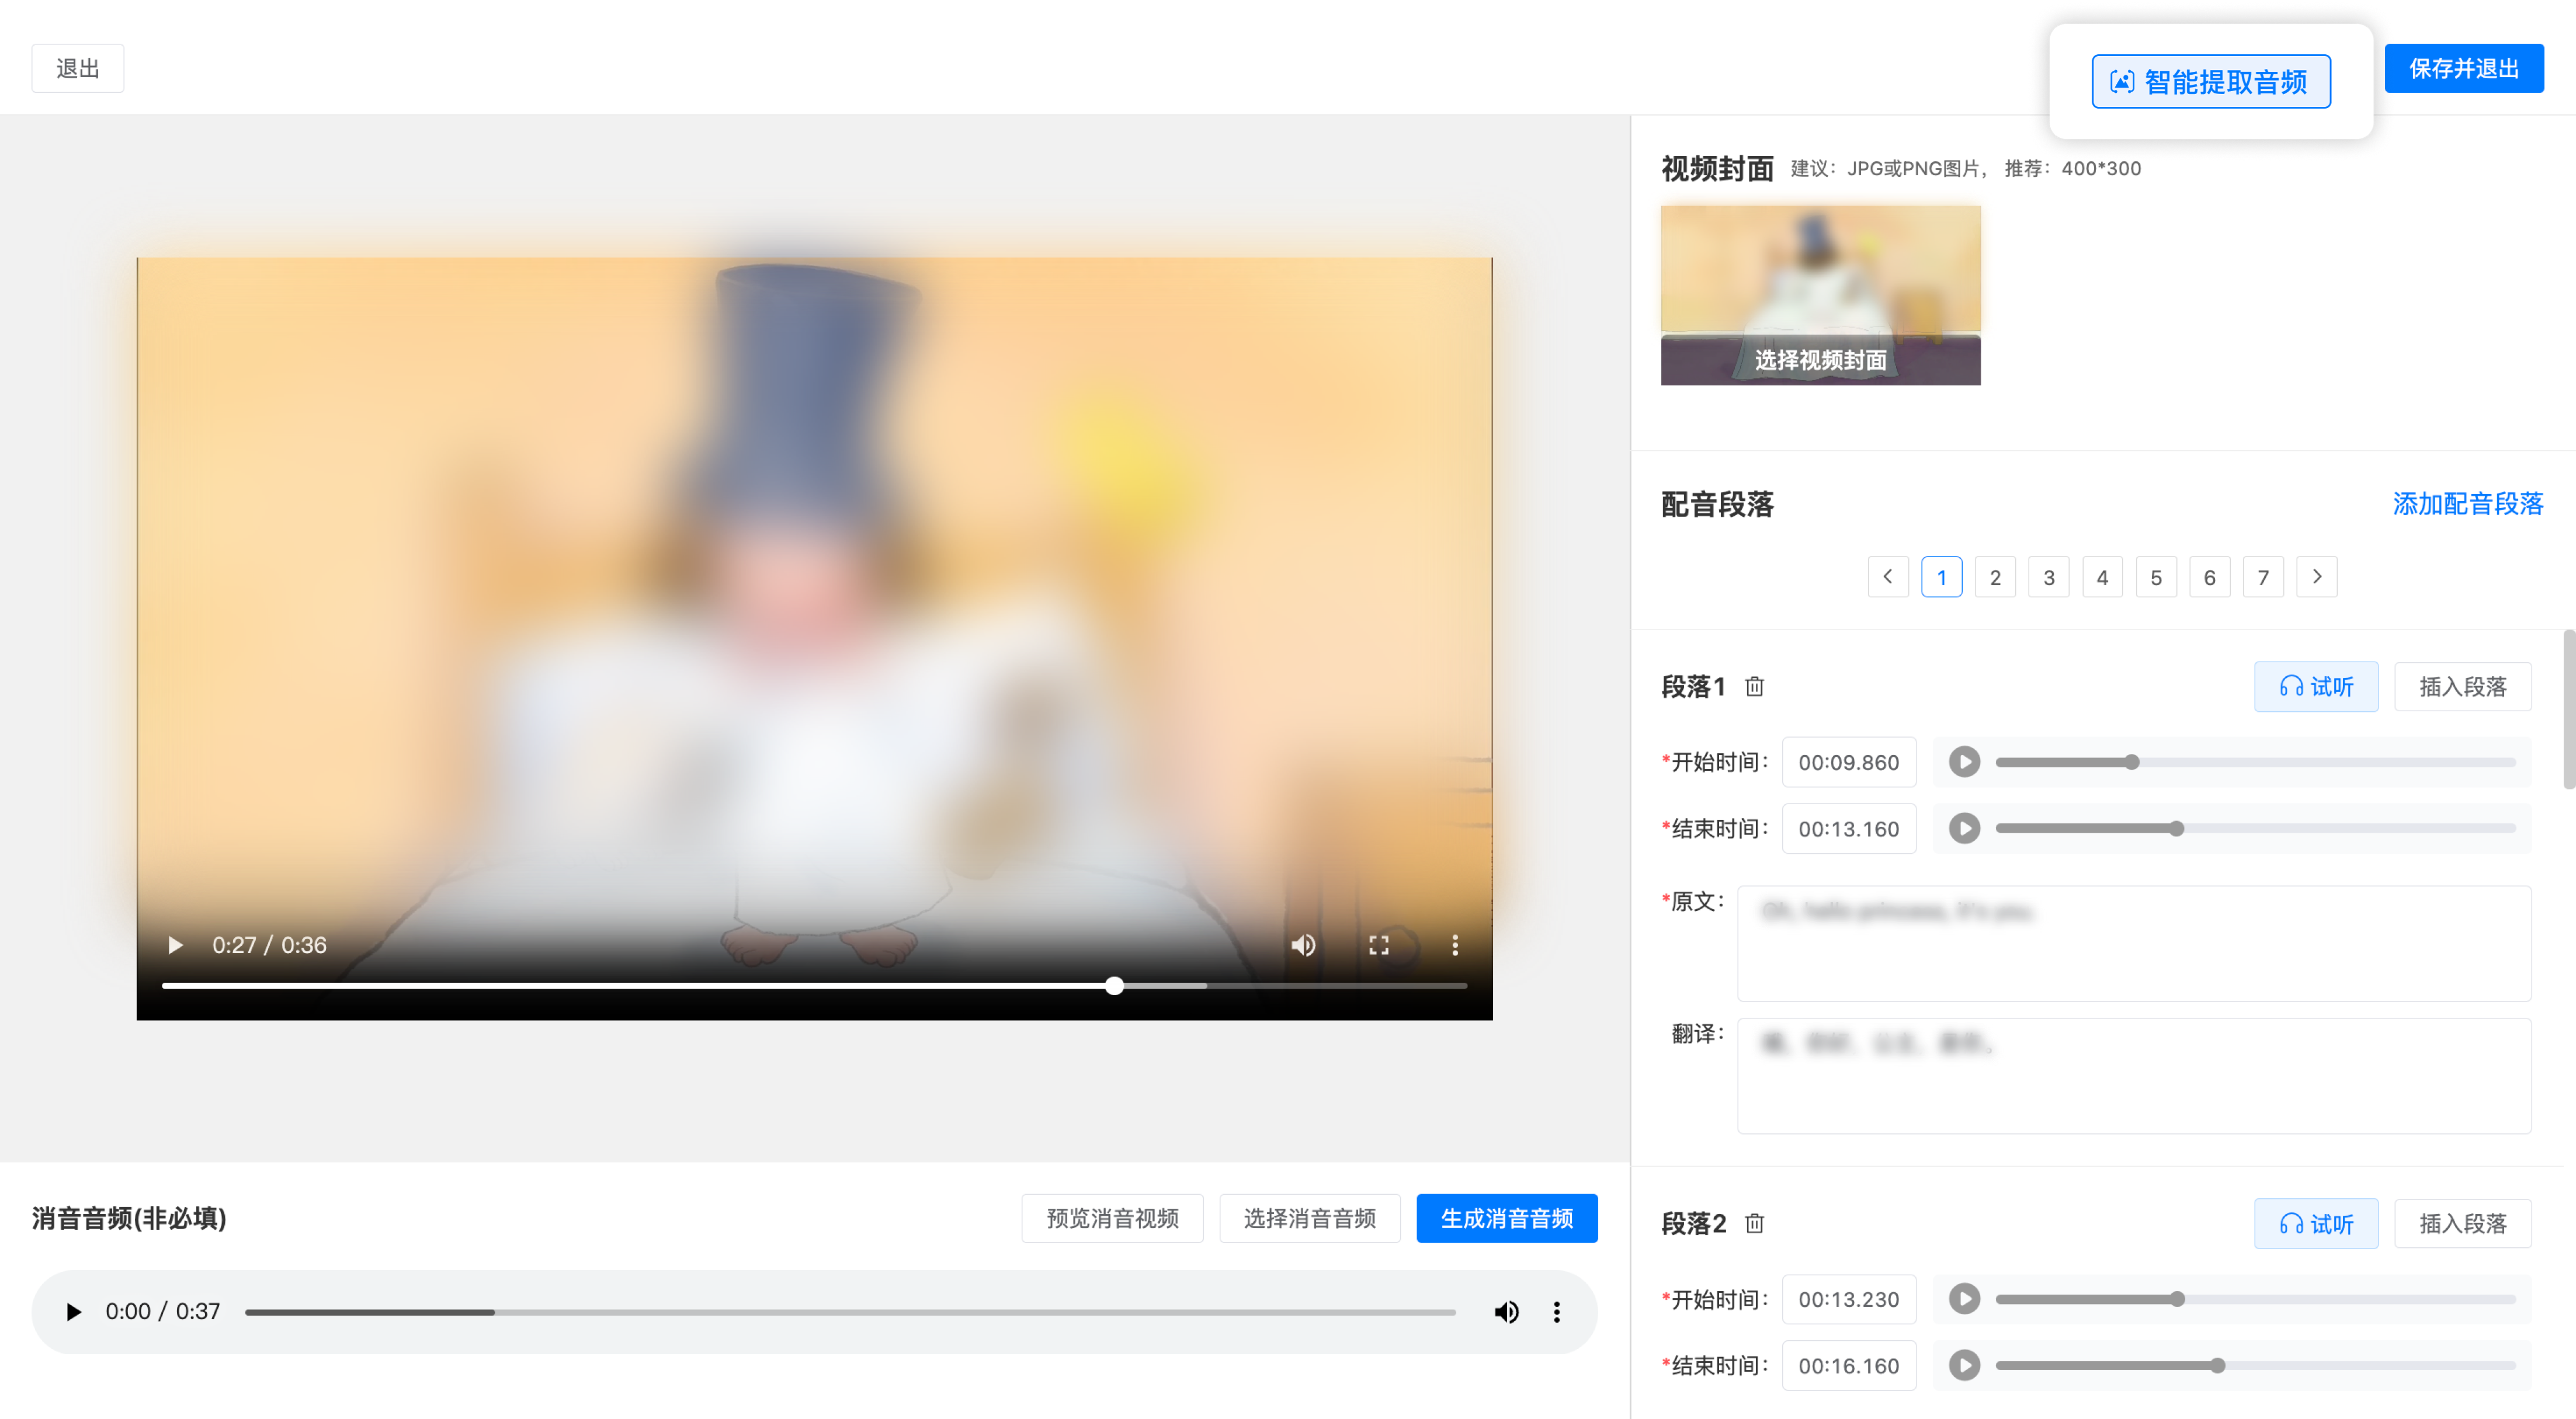Play the 段落1 start time audio preview
Viewport: 2576px width, 1419px height.
(1964, 761)
